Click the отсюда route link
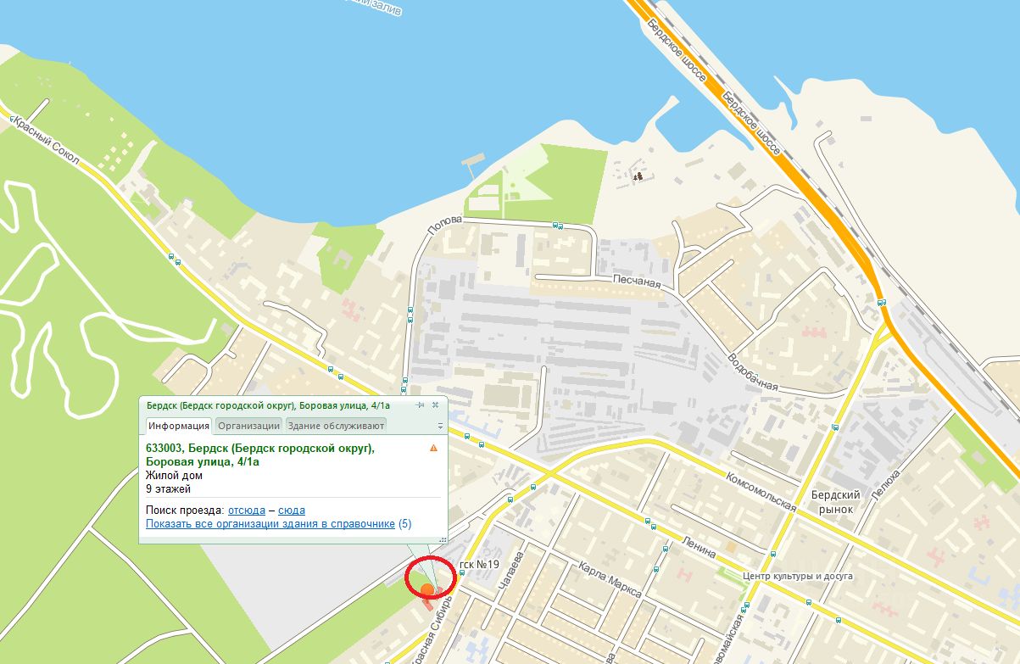1020x664 pixels. tap(246, 510)
